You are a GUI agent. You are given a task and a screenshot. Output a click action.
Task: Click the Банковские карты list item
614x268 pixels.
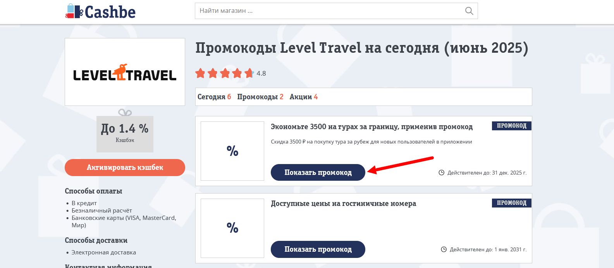(124, 221)
